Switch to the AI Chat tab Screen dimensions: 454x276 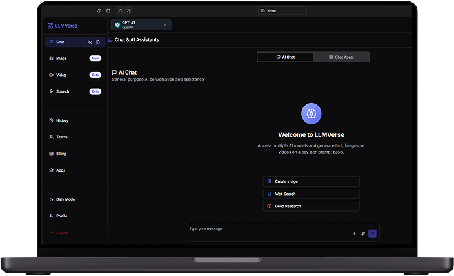[x=286, y=57]
